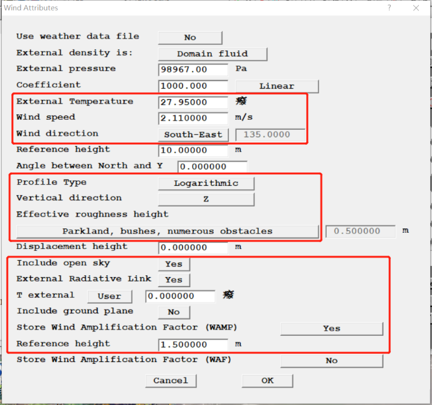Toggle the Include open sky Yes button

174,264
